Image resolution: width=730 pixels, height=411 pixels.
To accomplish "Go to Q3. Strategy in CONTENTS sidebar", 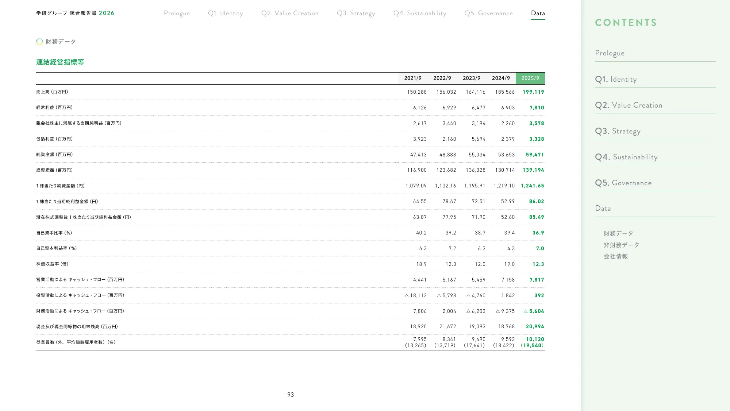I will [x=618, y=131].
